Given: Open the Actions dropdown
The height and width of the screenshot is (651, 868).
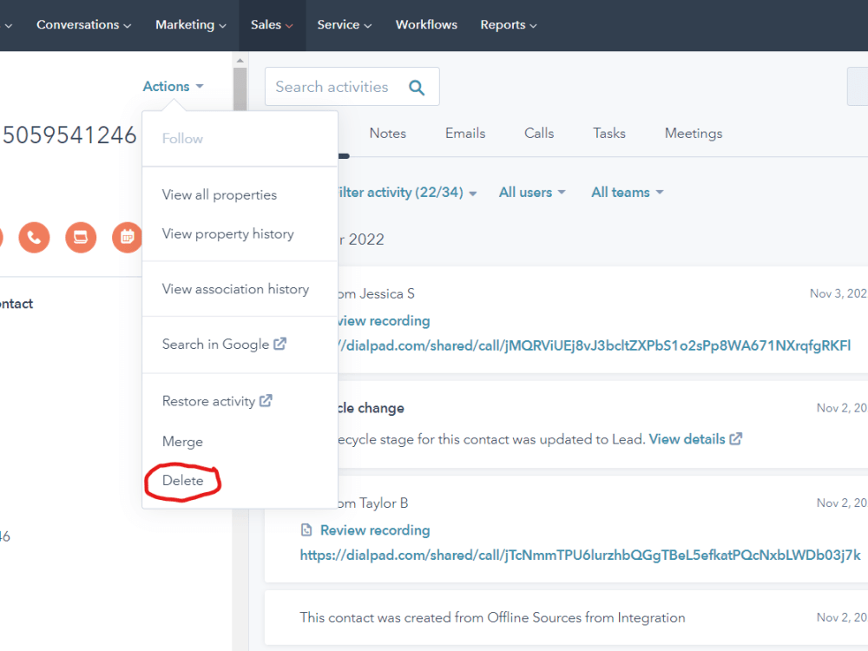Looking at the screenshot, I should (x=174, y=86).
